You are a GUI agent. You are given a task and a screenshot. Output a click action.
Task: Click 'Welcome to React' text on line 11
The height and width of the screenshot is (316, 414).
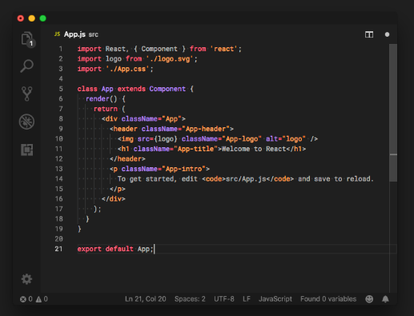point(254,149)
